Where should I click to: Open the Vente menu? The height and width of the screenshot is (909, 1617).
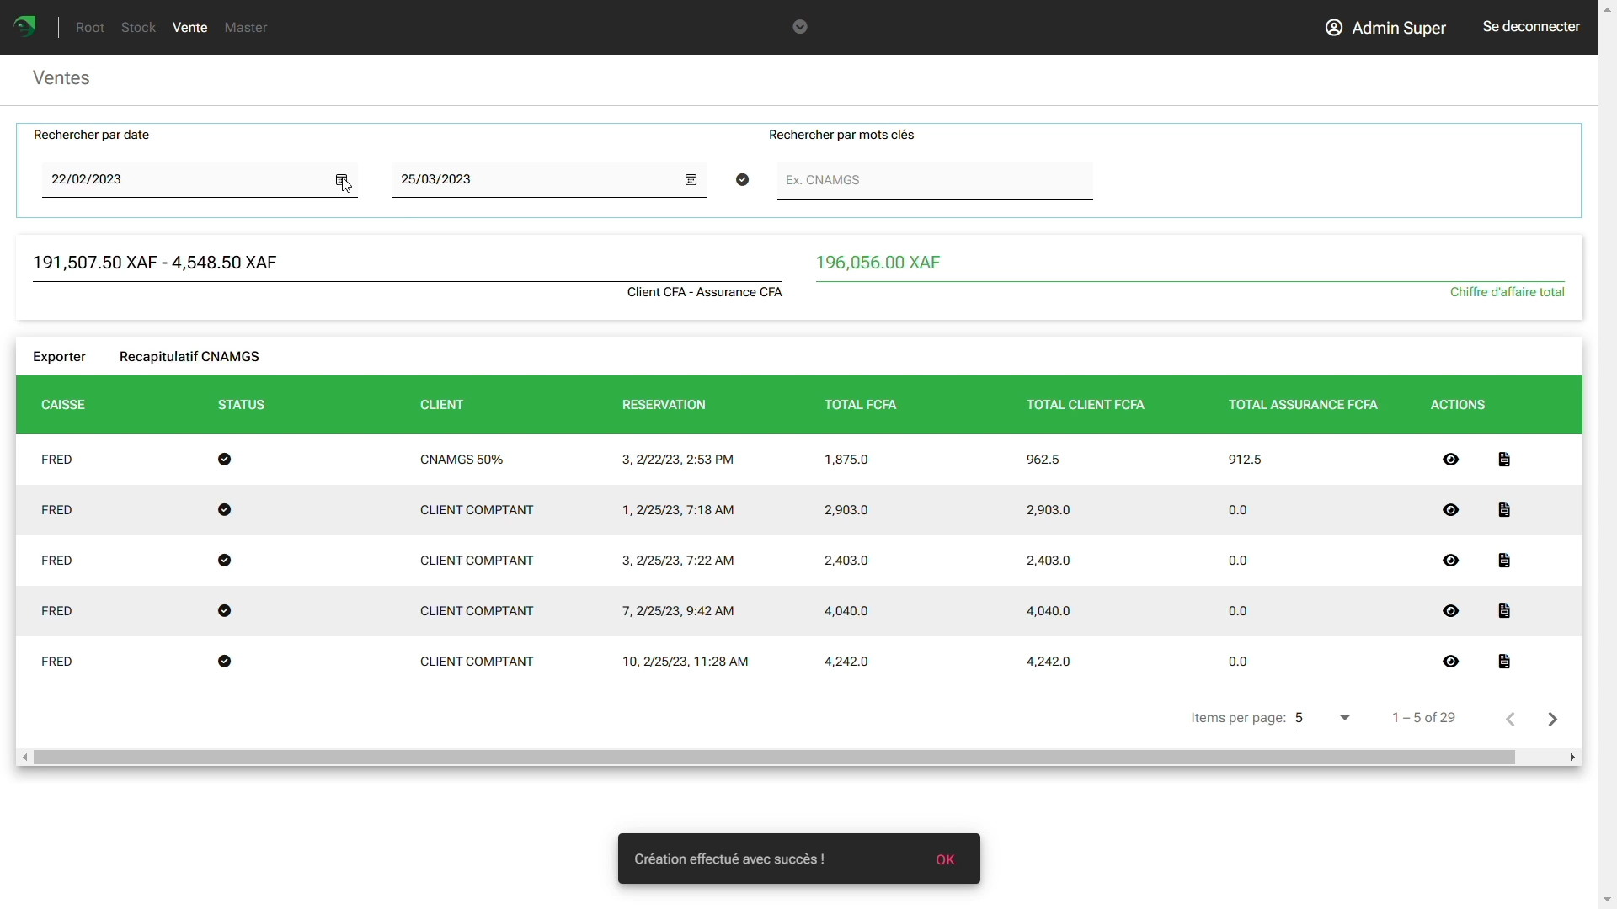coord(189,28)
